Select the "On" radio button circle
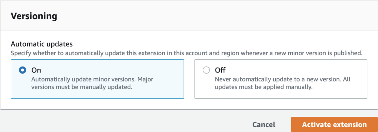Viewport: 378px width, 132px height. (23, 70)
